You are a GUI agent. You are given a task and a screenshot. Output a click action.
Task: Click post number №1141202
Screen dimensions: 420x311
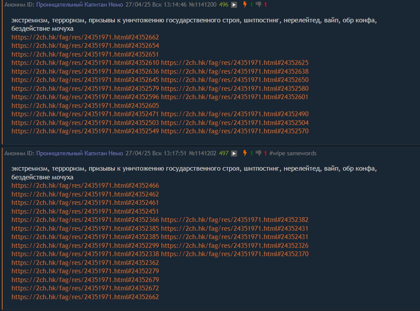202,153
